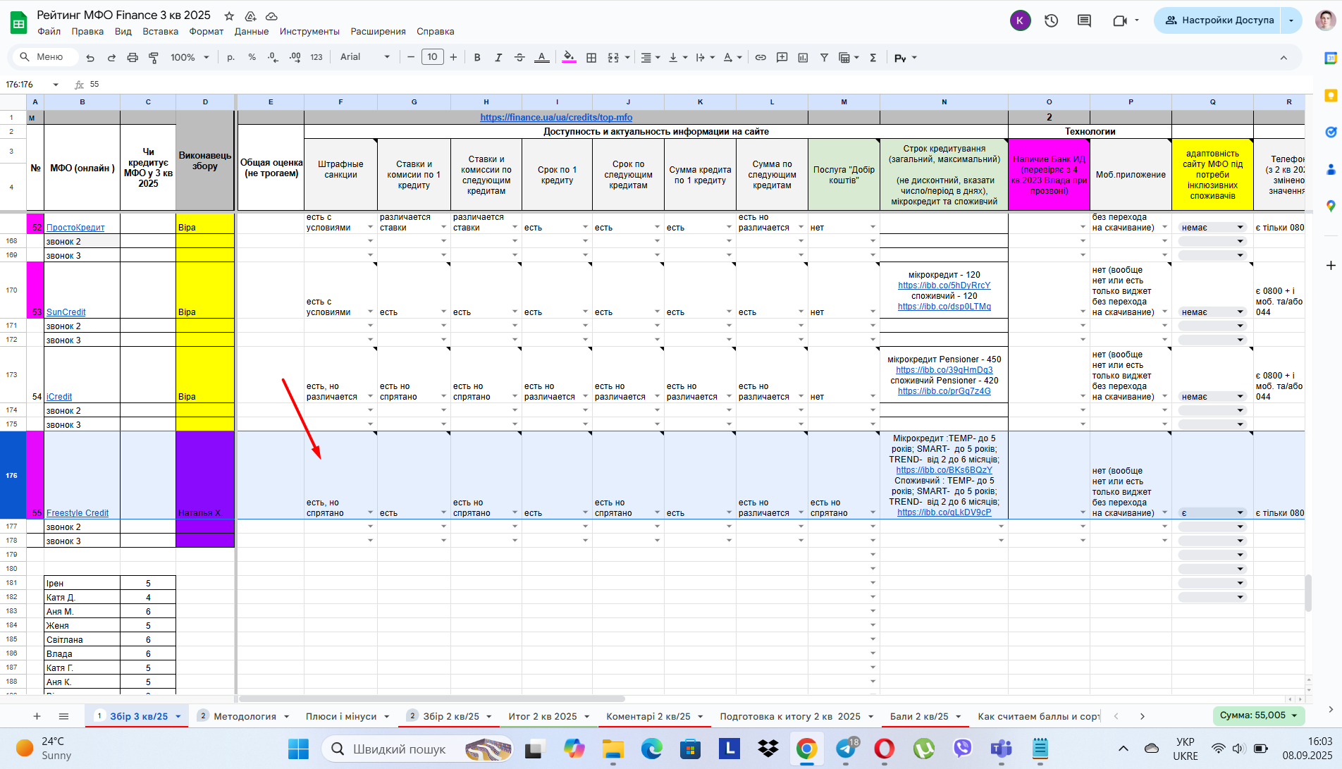Screen dimensions: 1342x769
Task: Open ПростоКредит company link
Action: click(75, 228)
